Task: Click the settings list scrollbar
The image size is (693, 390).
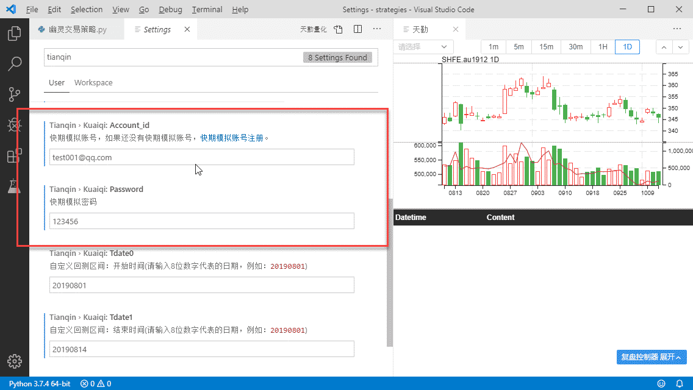Action: tap(390, 272)
